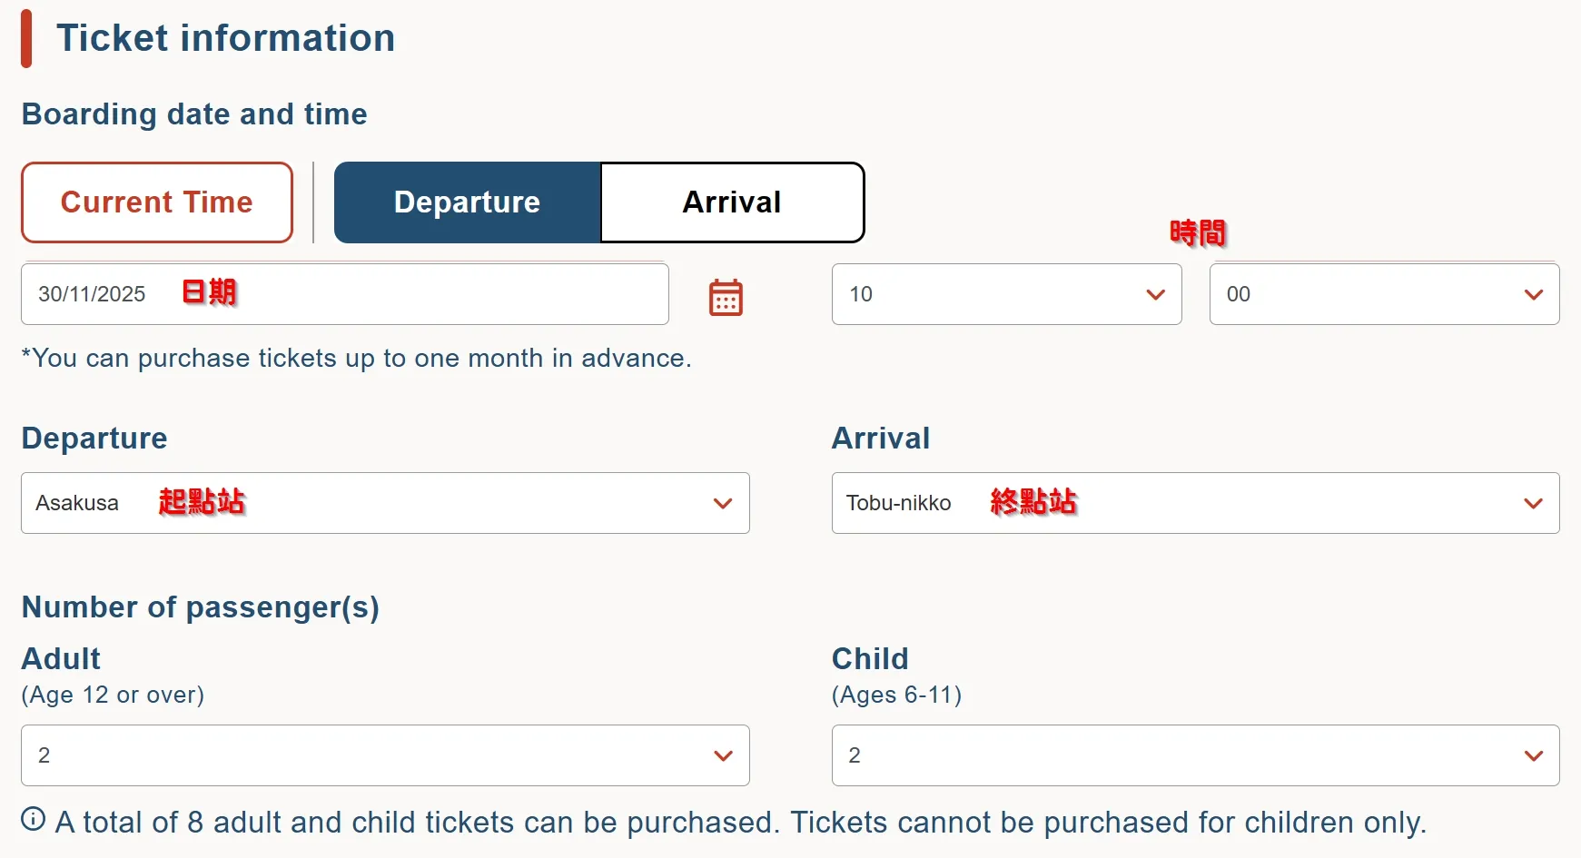
Task: Click the Child count chevron arrow
Action: tap(1533, 755)
